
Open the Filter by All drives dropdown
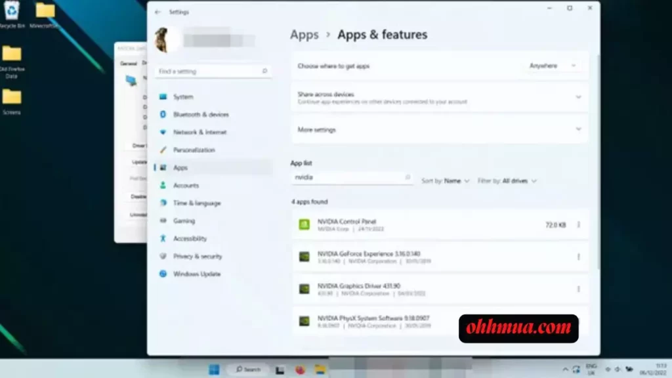pos(507,181)
